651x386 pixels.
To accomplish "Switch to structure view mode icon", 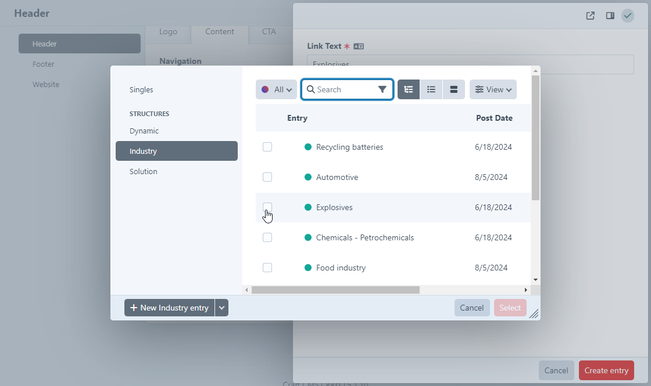I will coord(409,89).
